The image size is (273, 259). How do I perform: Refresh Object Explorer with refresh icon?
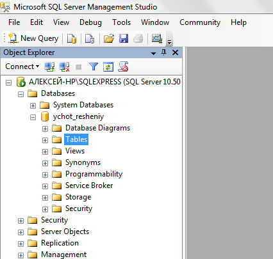tap(108, 67)
